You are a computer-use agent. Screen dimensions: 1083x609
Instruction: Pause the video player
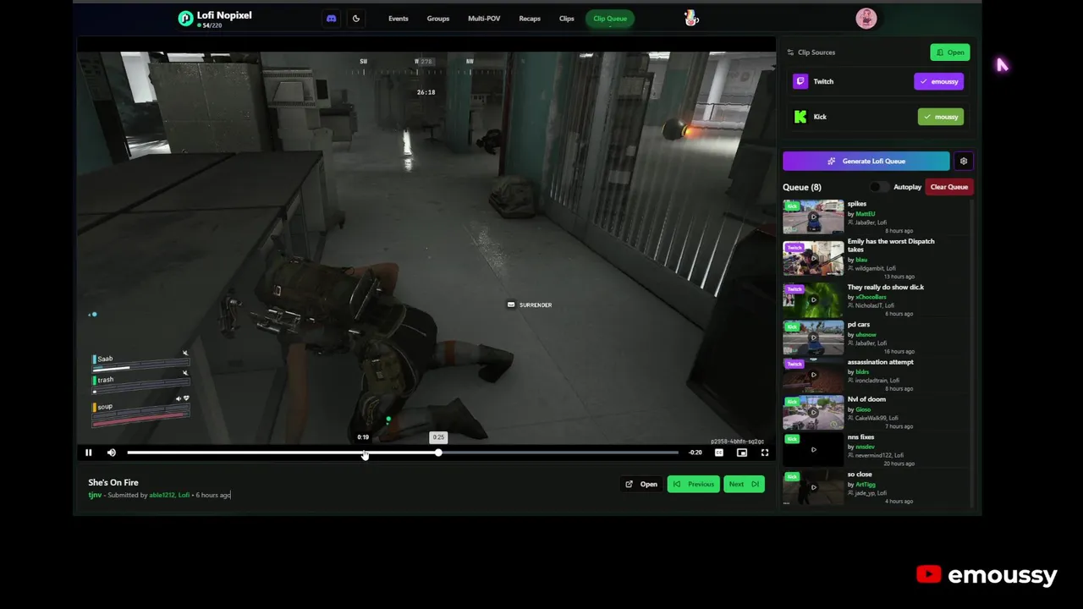(88, 453)
